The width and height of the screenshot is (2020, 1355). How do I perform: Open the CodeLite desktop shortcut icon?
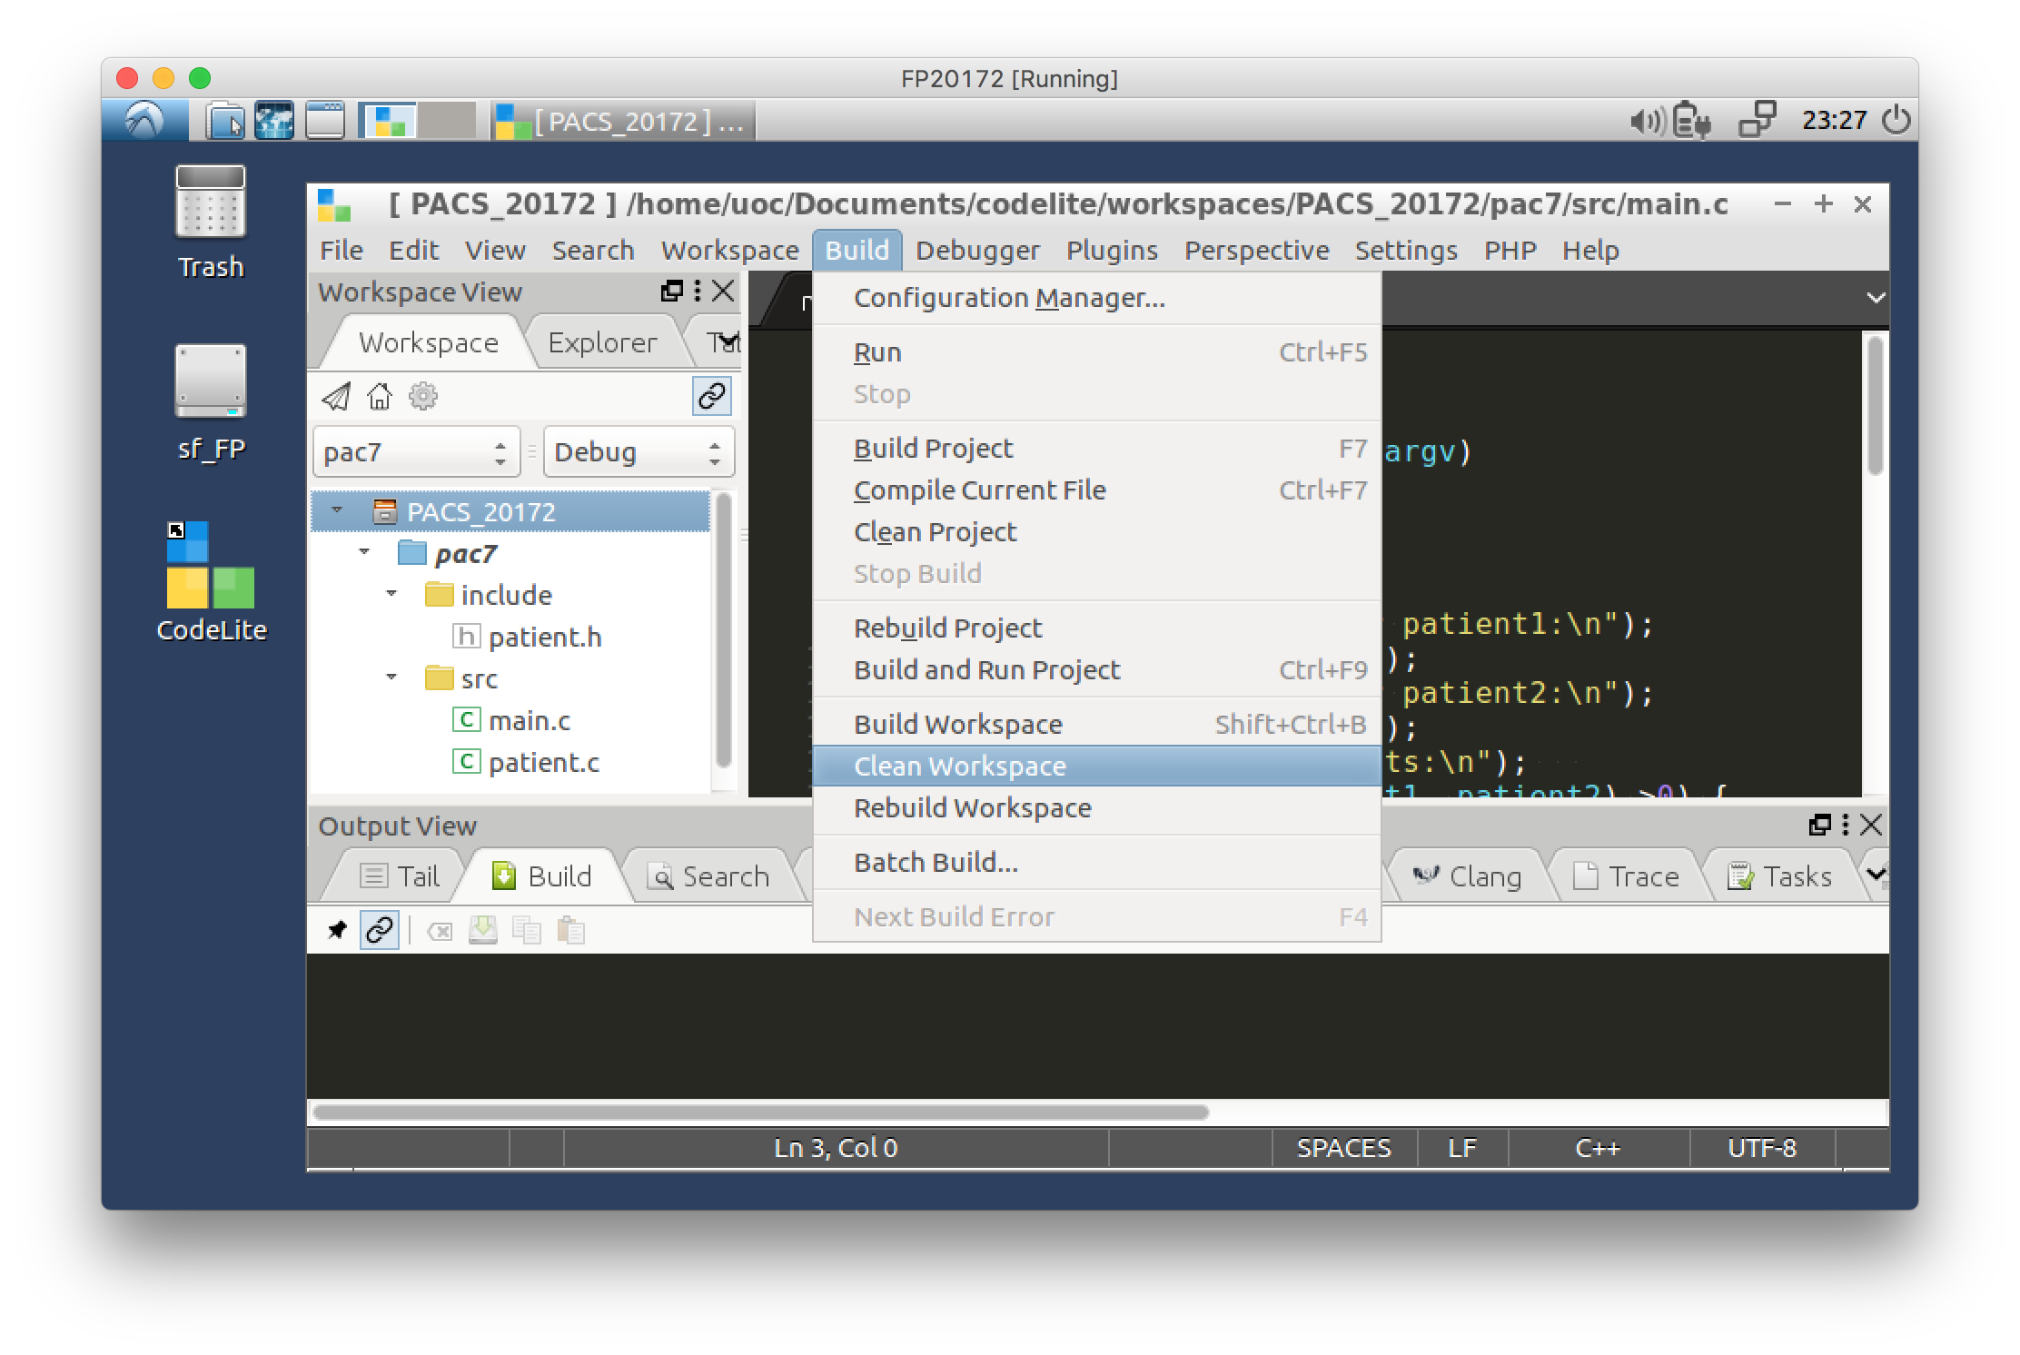pos(211,565)
